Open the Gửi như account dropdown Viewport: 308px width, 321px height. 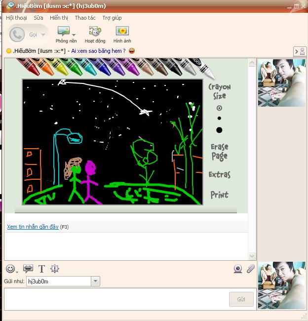click(96, 281)
